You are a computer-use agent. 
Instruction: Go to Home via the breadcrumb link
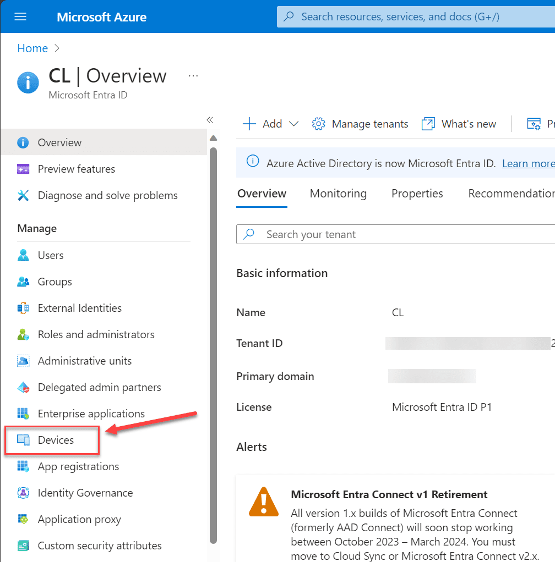pos(32,48)
